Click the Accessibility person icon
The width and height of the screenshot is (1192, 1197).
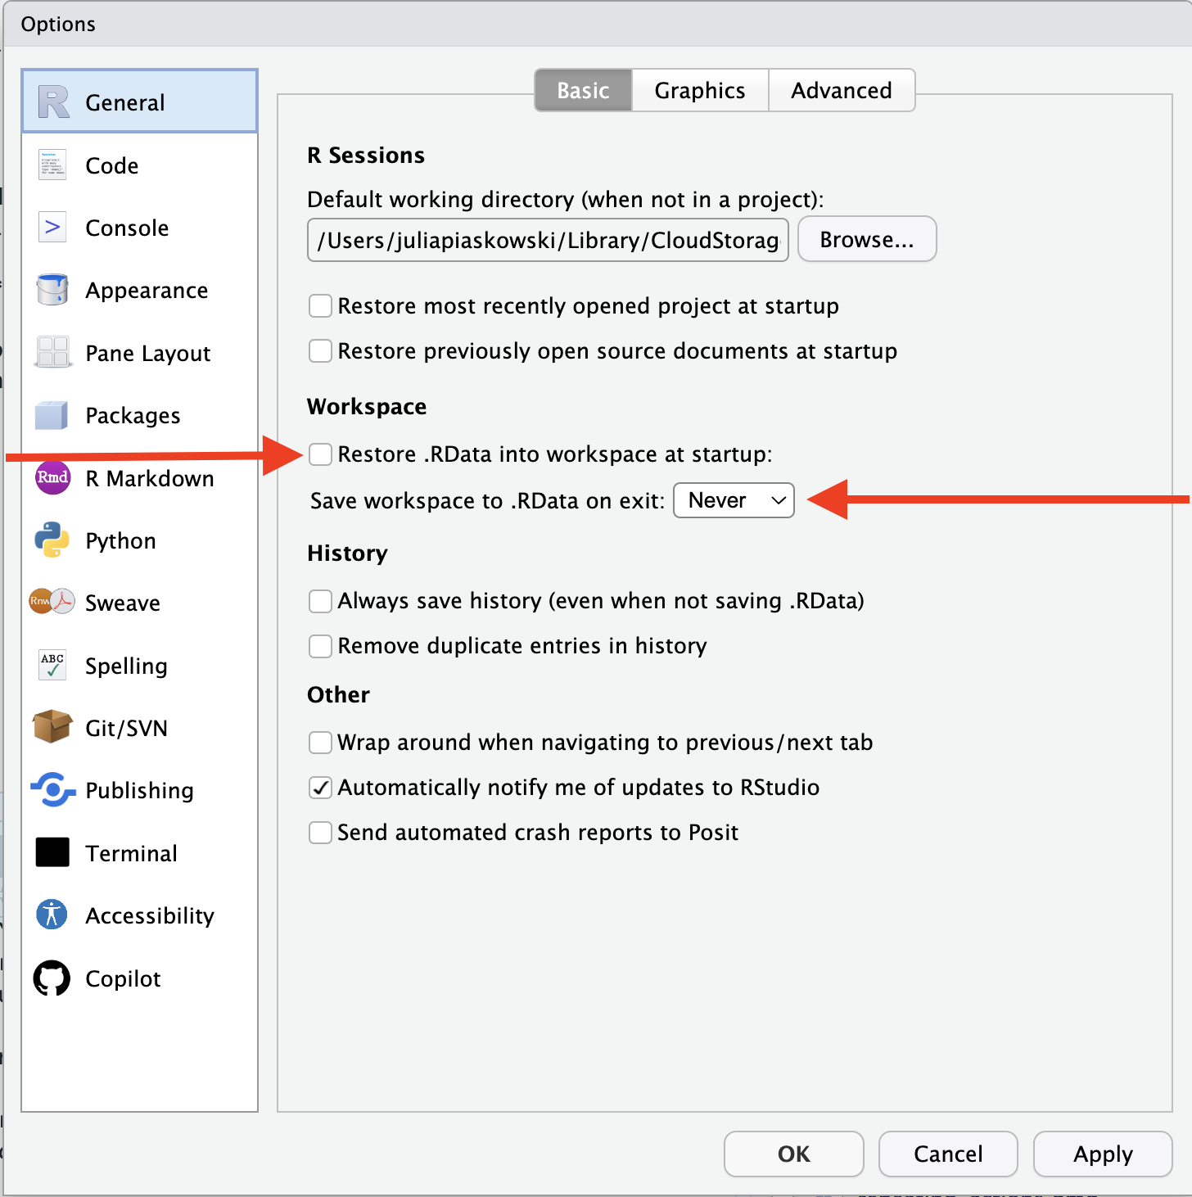(52, 915)
